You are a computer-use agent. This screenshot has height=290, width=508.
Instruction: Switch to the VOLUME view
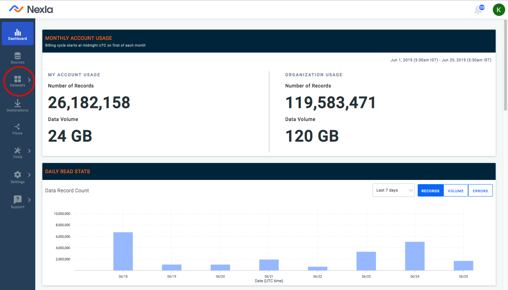point(456,191)
